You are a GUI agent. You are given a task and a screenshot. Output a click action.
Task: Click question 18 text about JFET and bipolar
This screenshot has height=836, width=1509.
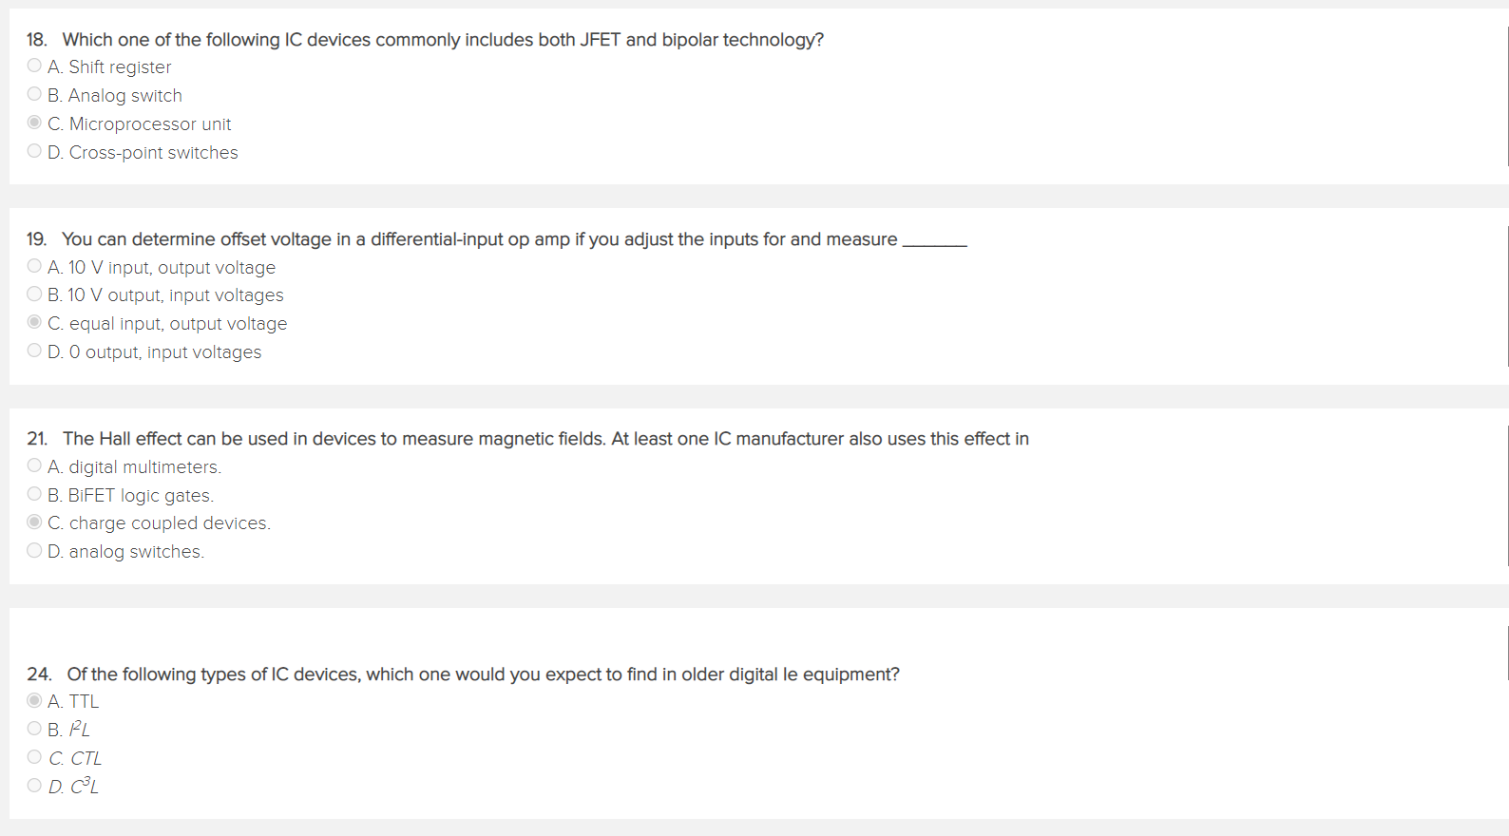point(443,40)
